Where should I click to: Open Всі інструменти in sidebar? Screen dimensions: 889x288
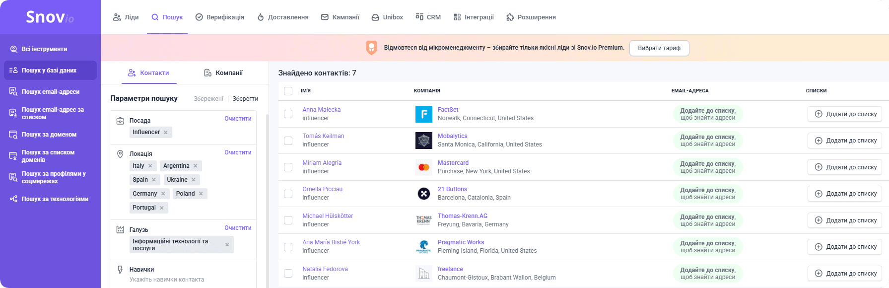(x=50, y=49)
